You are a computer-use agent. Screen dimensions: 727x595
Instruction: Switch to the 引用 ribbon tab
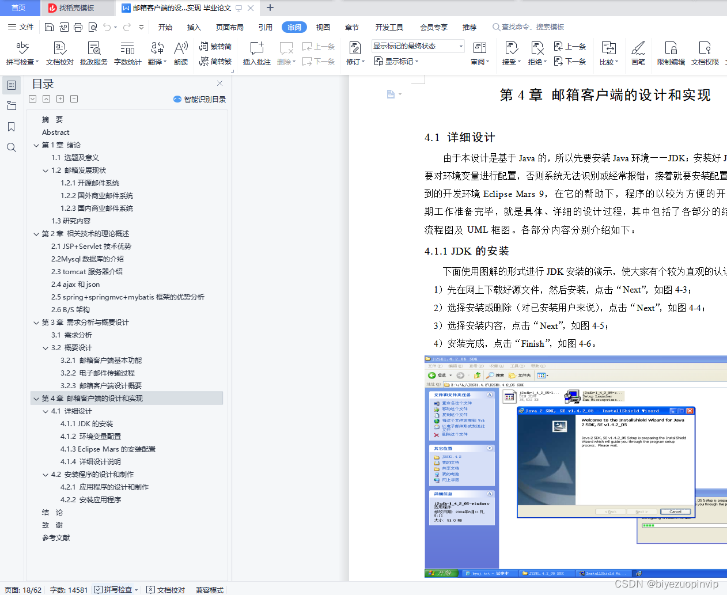point(266,27)
